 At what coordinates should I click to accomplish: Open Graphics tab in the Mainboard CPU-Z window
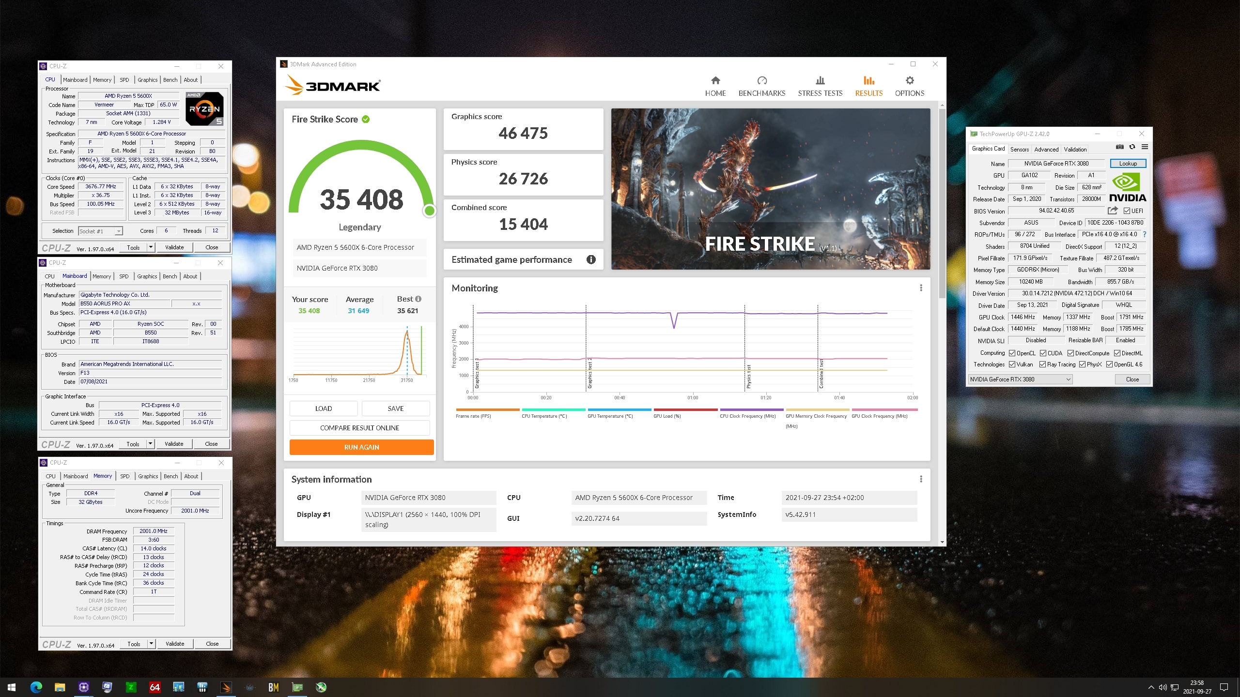(147, 276)
